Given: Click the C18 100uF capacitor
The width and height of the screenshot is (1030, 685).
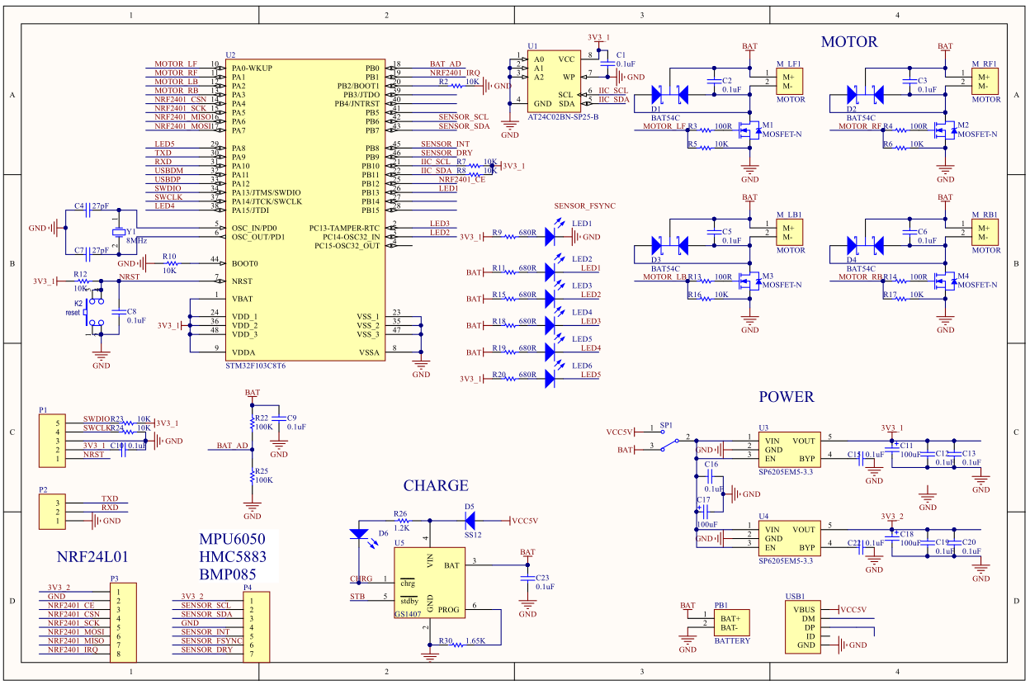Looking at the screenshot, I should [892, 538].
